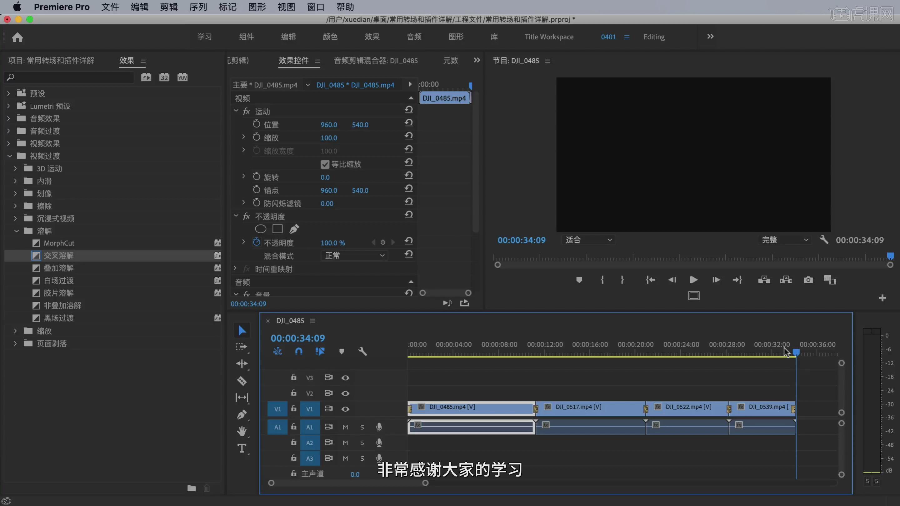Click the Export Frame camera icon

808,280
